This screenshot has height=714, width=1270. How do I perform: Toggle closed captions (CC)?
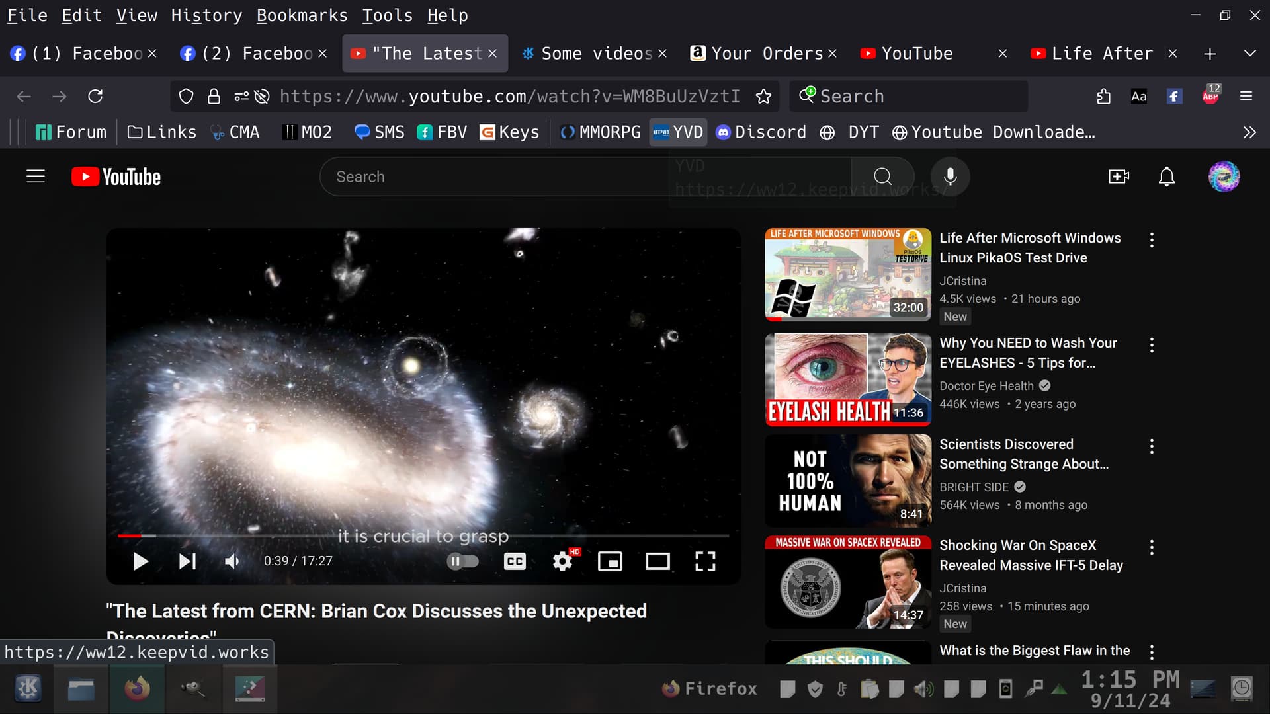coord(515,561)
